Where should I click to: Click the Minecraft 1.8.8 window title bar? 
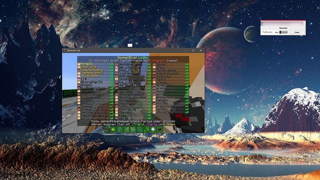pyautogui.click(x=133, y=50)
